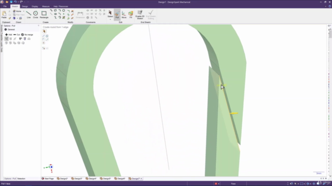Switch to the Display ribbon tab
The width and height of the screenshot is (332, 186).
pos(35,6)
